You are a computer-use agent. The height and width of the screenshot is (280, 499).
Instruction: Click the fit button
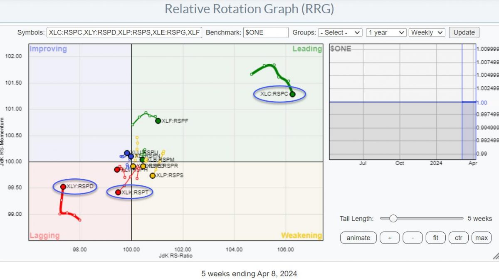coord(436,238)
